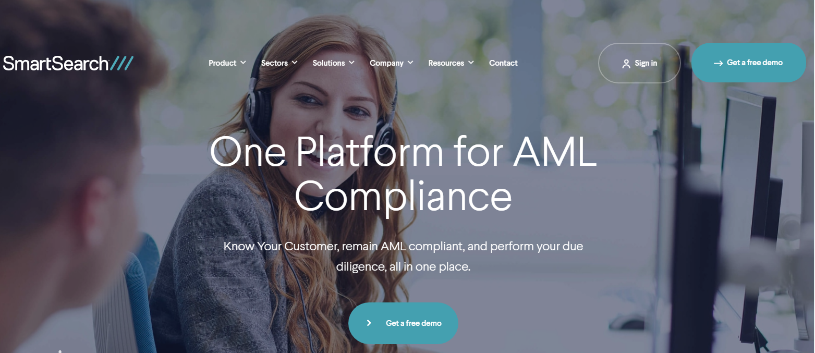Click the arrow icon in header demo button
This screenshot has width=815, height=353.
click(x=718, y=63)
